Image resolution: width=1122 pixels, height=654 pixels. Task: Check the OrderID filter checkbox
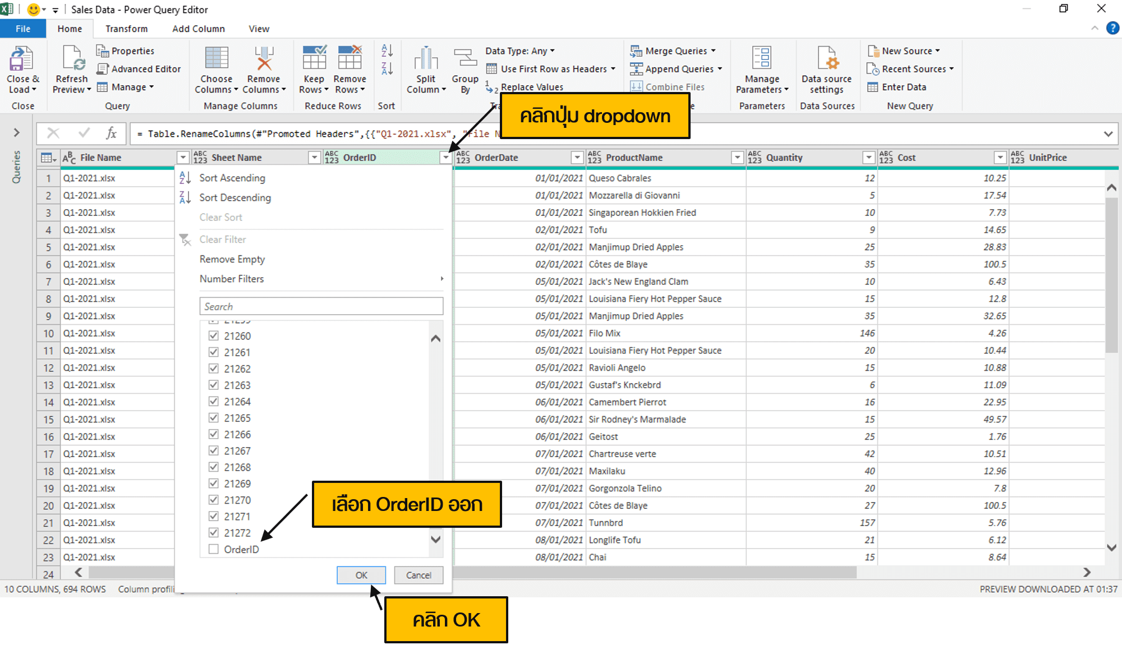tap(214, 549)
